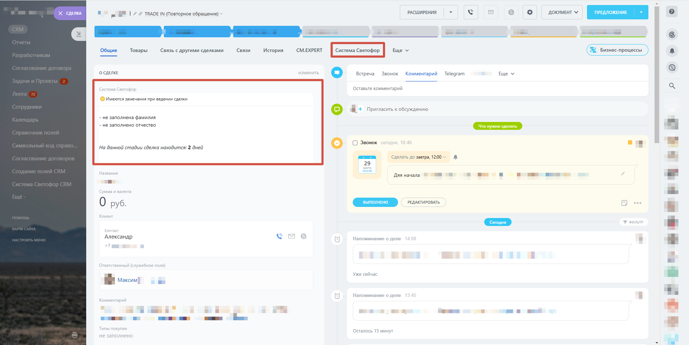
Task: Click Пригласить к обсуждению field
Action: (x=498, y=109)
